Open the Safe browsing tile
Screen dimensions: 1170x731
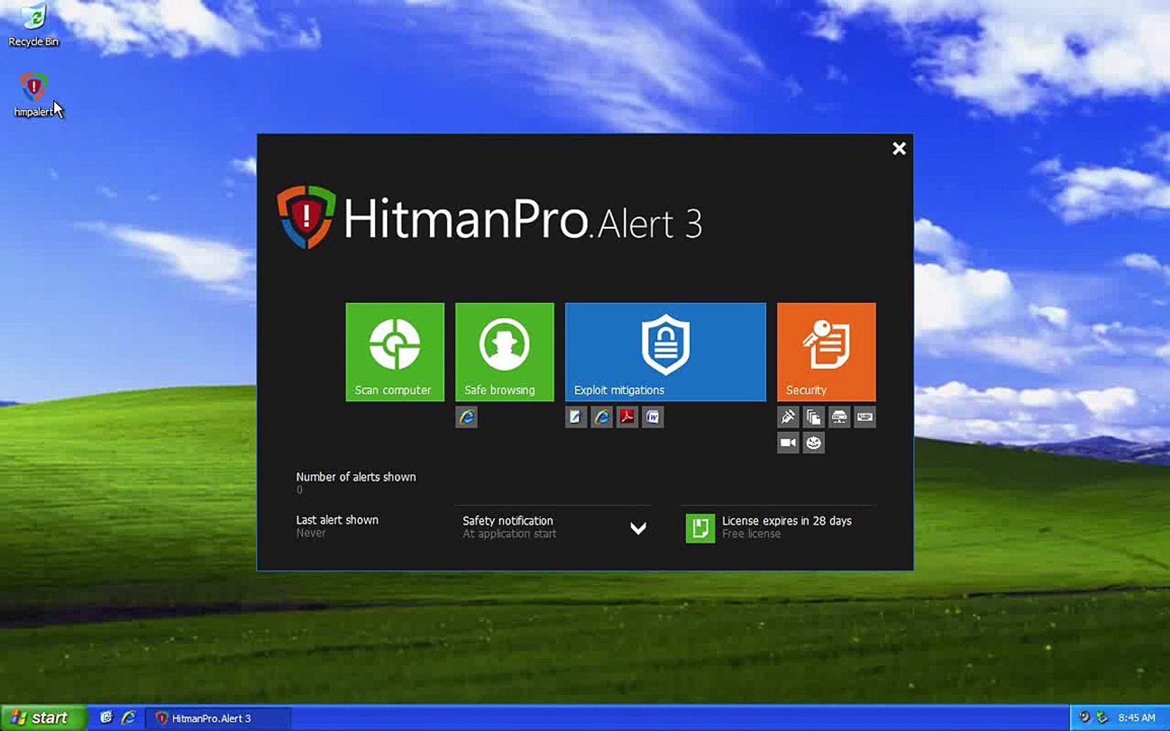coord(504,352)
